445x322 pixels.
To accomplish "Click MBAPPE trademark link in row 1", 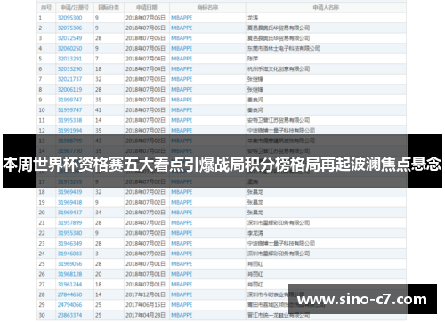I will [182, 18].
